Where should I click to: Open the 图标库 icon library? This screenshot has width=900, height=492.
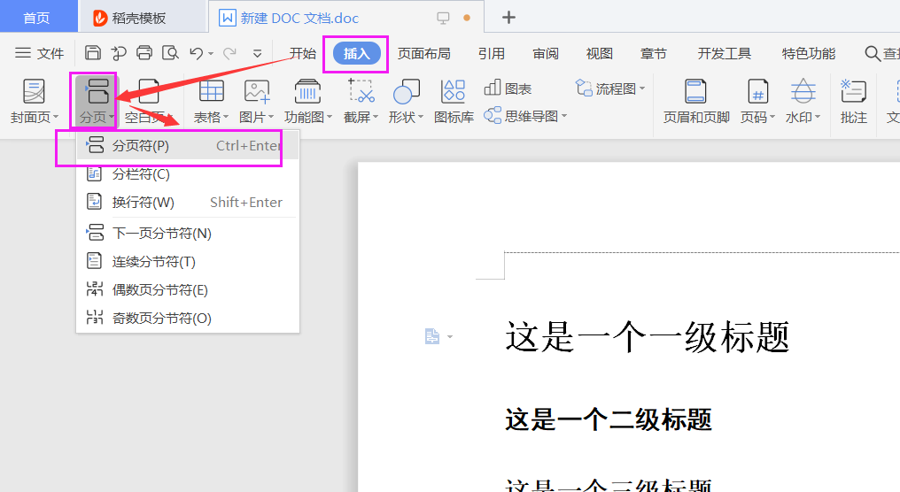click(454, 92)
